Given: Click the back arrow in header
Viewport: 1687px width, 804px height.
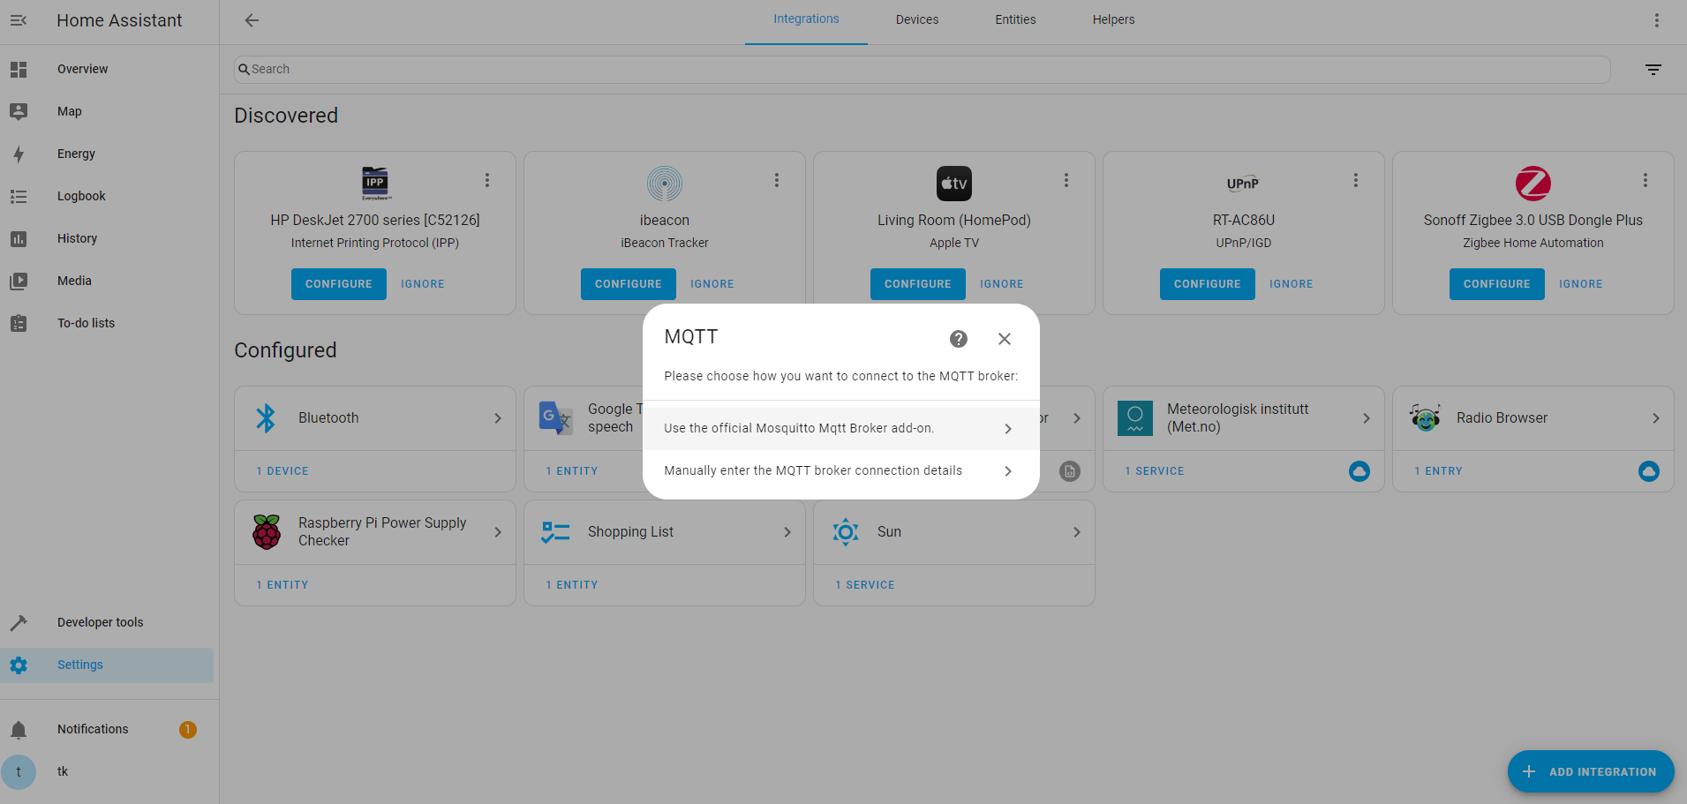Looking at the screenshot, I should coord(252,20).
